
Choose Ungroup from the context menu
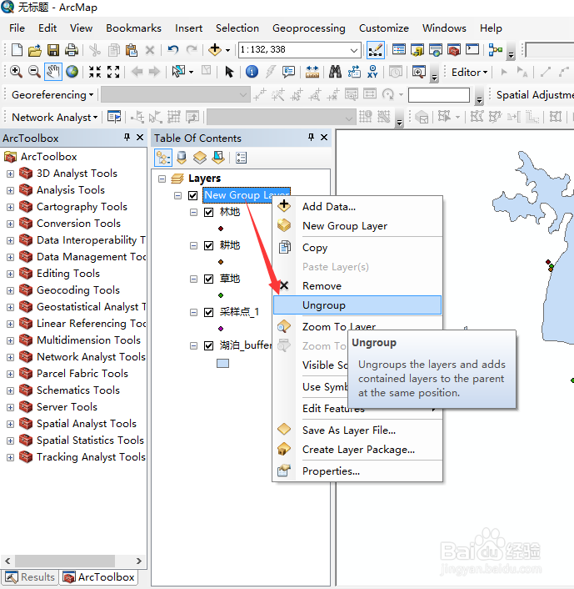click(357, 305)
